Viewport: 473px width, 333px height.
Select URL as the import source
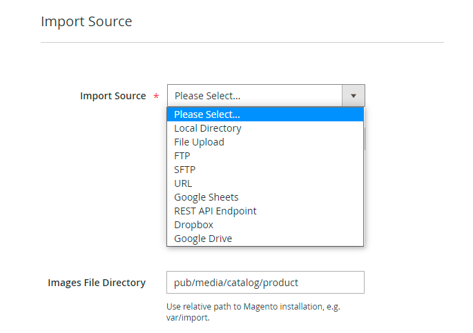coord(183,183)
